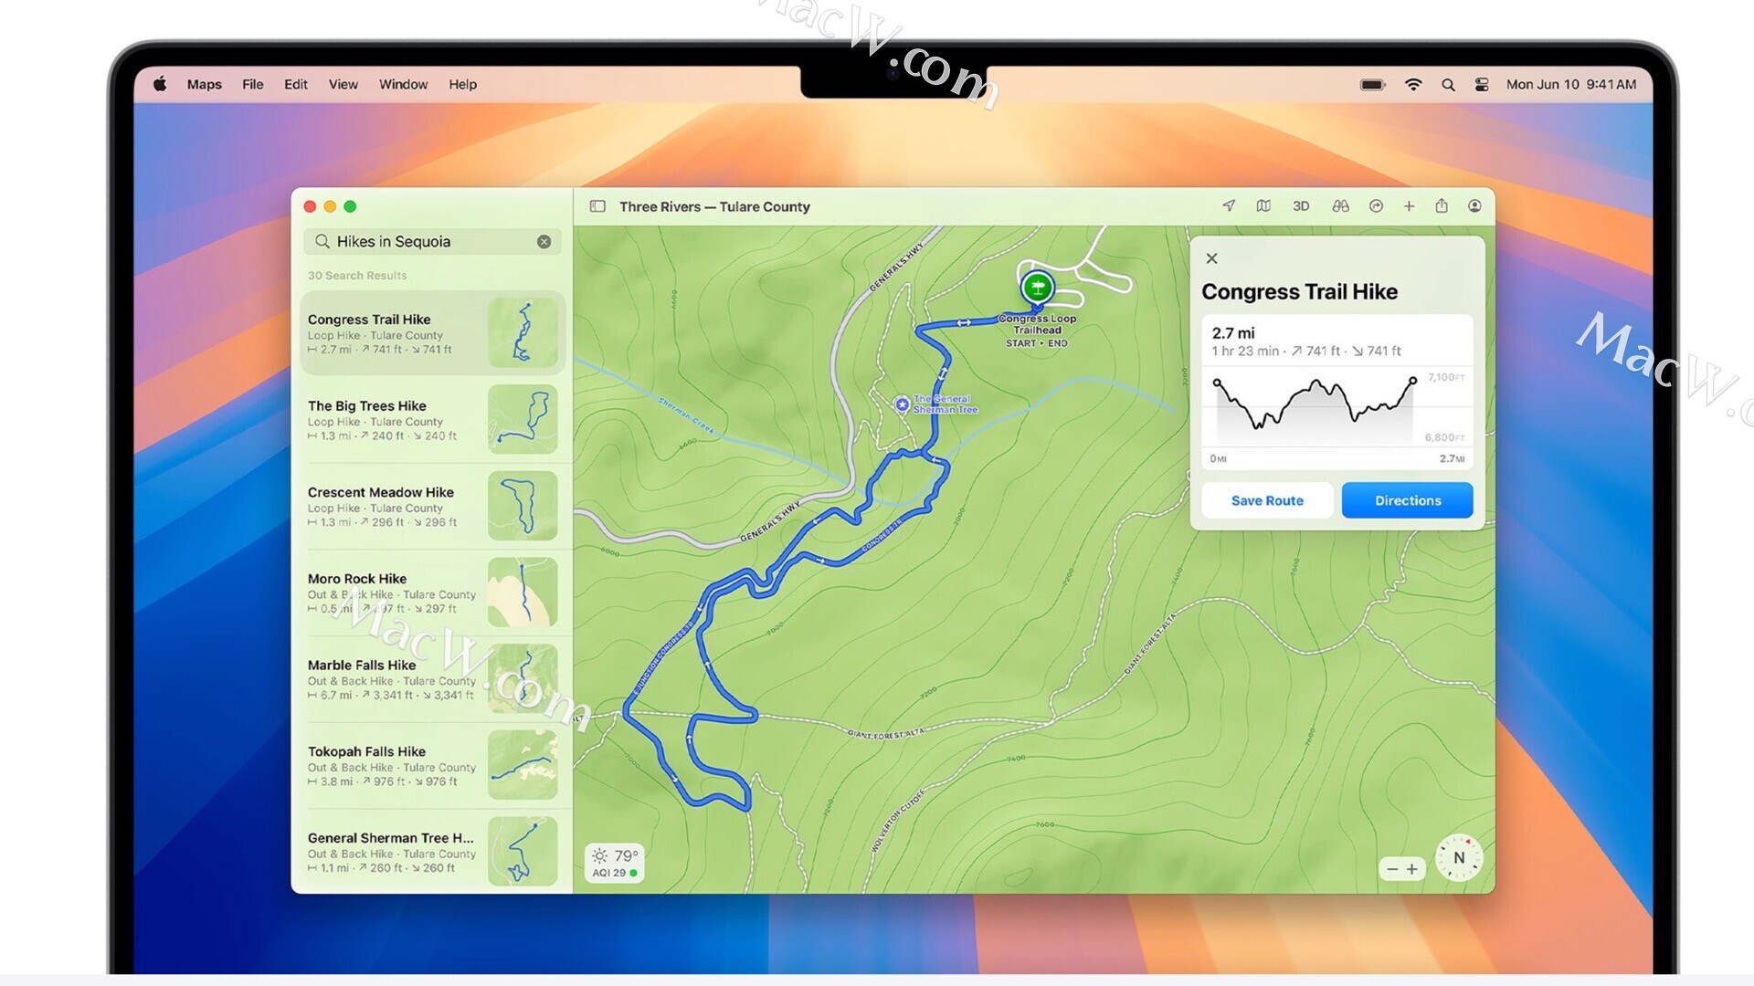The width and height of the screenshot is (1754, 986).
Task: Open The Big Trees Hike map thumbnail
Action: pos(523,420)
